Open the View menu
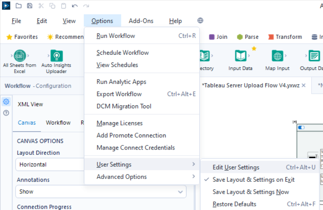323x210 pixels. tap(69, 21)
